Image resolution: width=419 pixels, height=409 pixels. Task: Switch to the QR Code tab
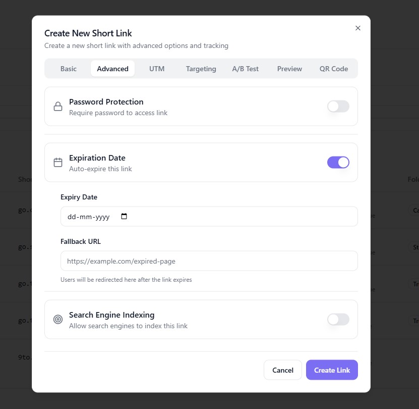click(x=334, y=69)
